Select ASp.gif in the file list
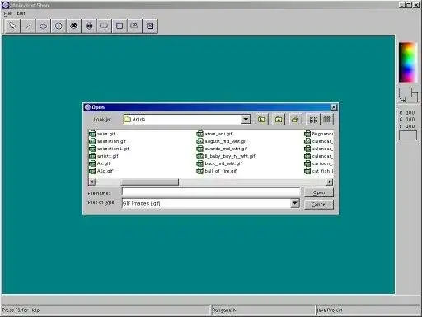This screenshot has height=317, width=422. pyautogui.click(x=105, y=171)
